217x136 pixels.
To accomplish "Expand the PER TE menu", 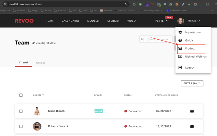I will click(162, 21).
